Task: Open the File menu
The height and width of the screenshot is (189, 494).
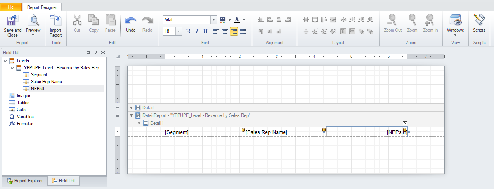Action: click(11, 7)
